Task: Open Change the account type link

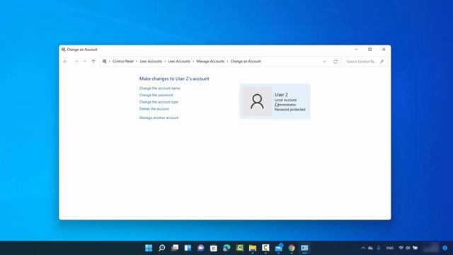Action: [x=159, y=102]
